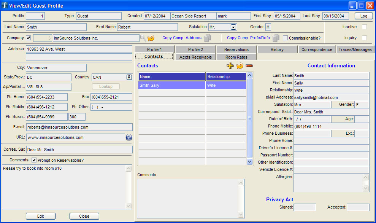Click the Copy Comp. Prefs/Defs link
Screen dimensions: 376x223
(248, 38)
